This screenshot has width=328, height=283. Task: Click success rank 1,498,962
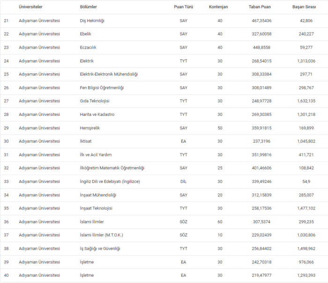coord(306,248)
